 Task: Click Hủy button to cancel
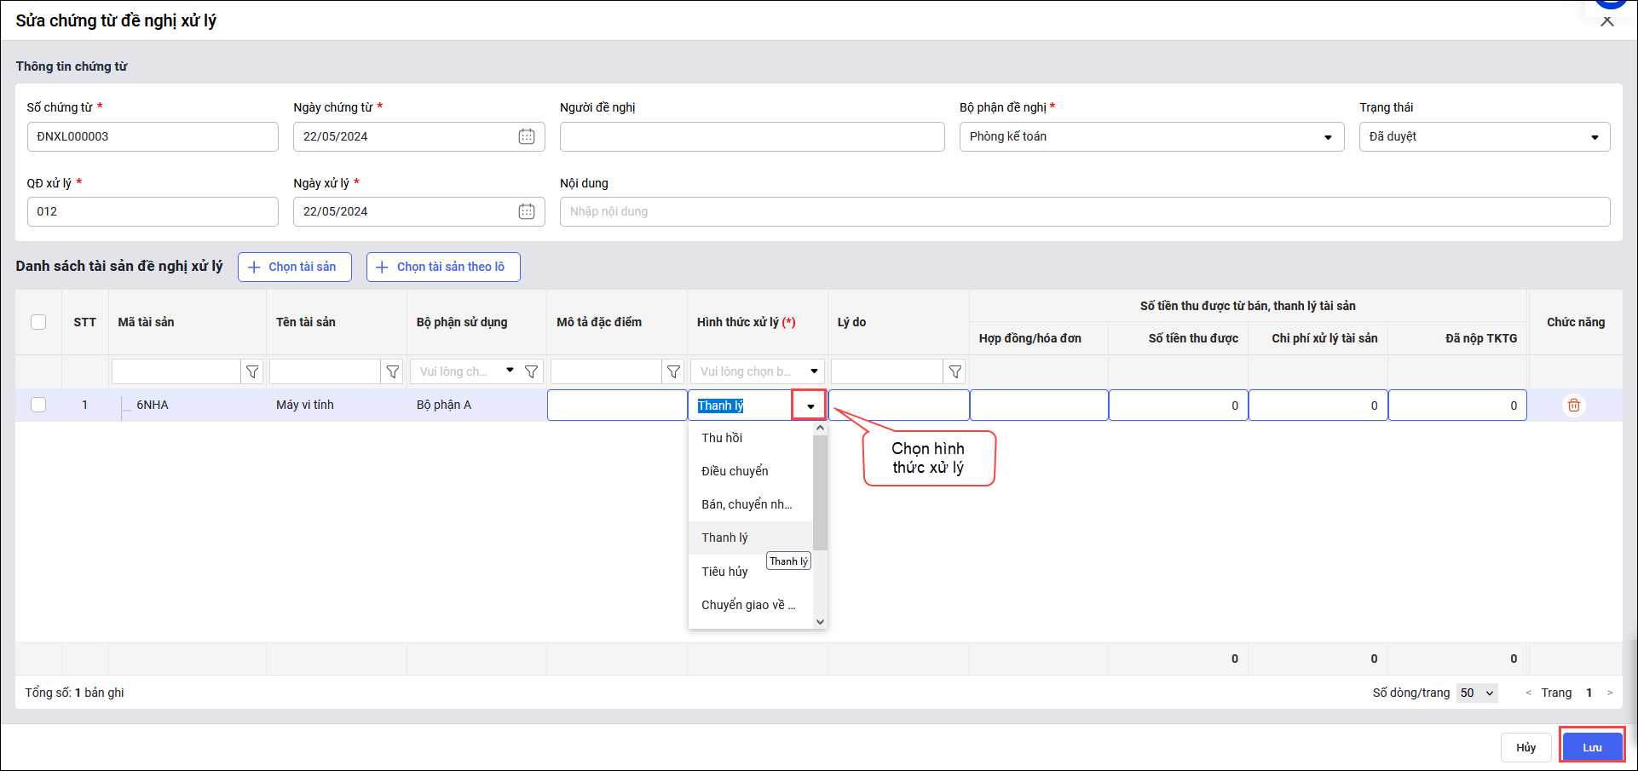pyautogui.click(x=1526, y=747)
